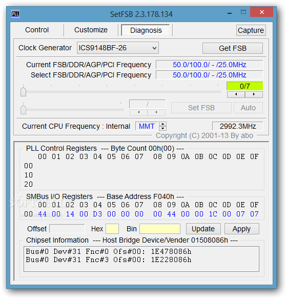Viewport: 287px width, 299px height.
Task: Click the PLL app icon in title bar
Action: tap(15, 14)
